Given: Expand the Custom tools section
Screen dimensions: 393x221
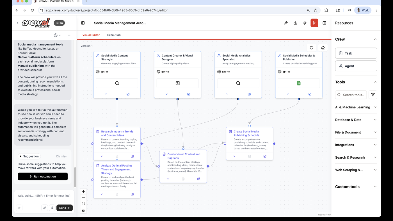Looking at the screenshot, I should tap(356, 187).
